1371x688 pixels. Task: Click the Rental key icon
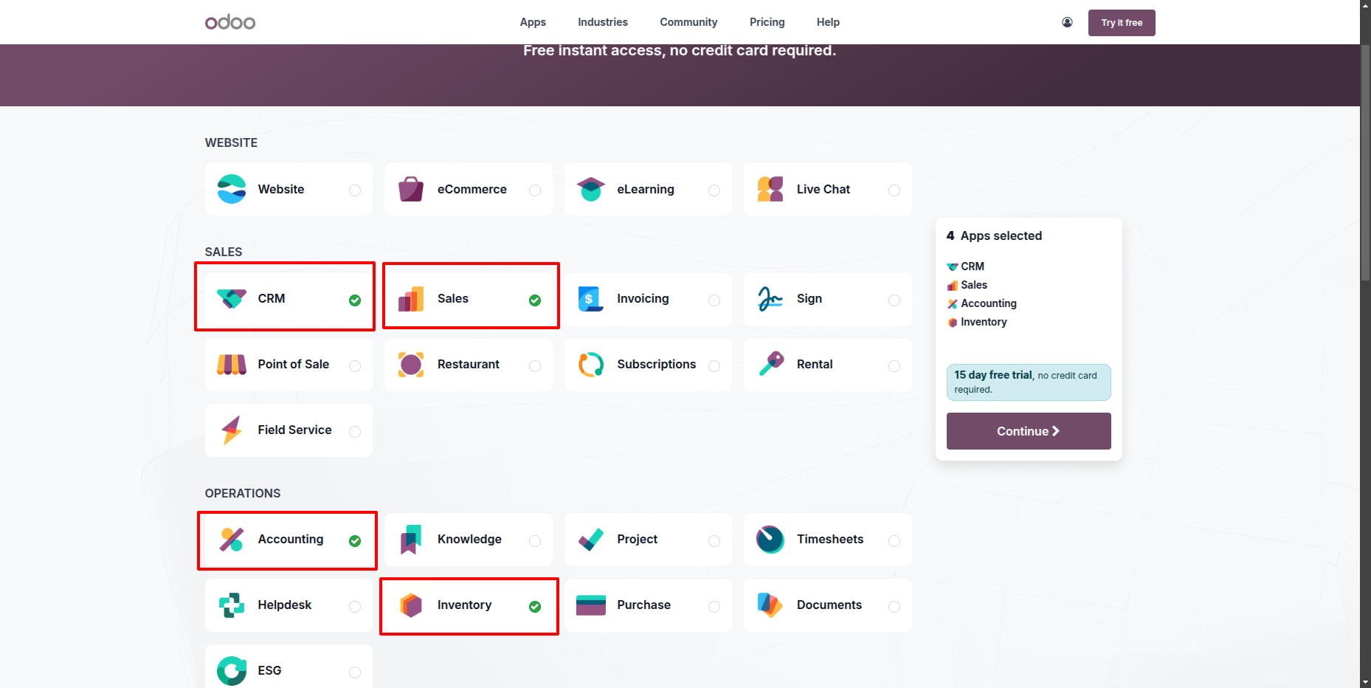click(770, 364)
